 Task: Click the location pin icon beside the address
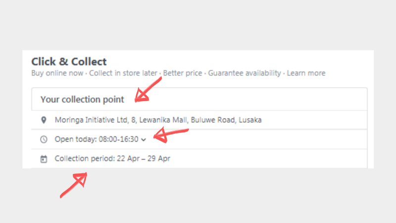click(44, 120)
